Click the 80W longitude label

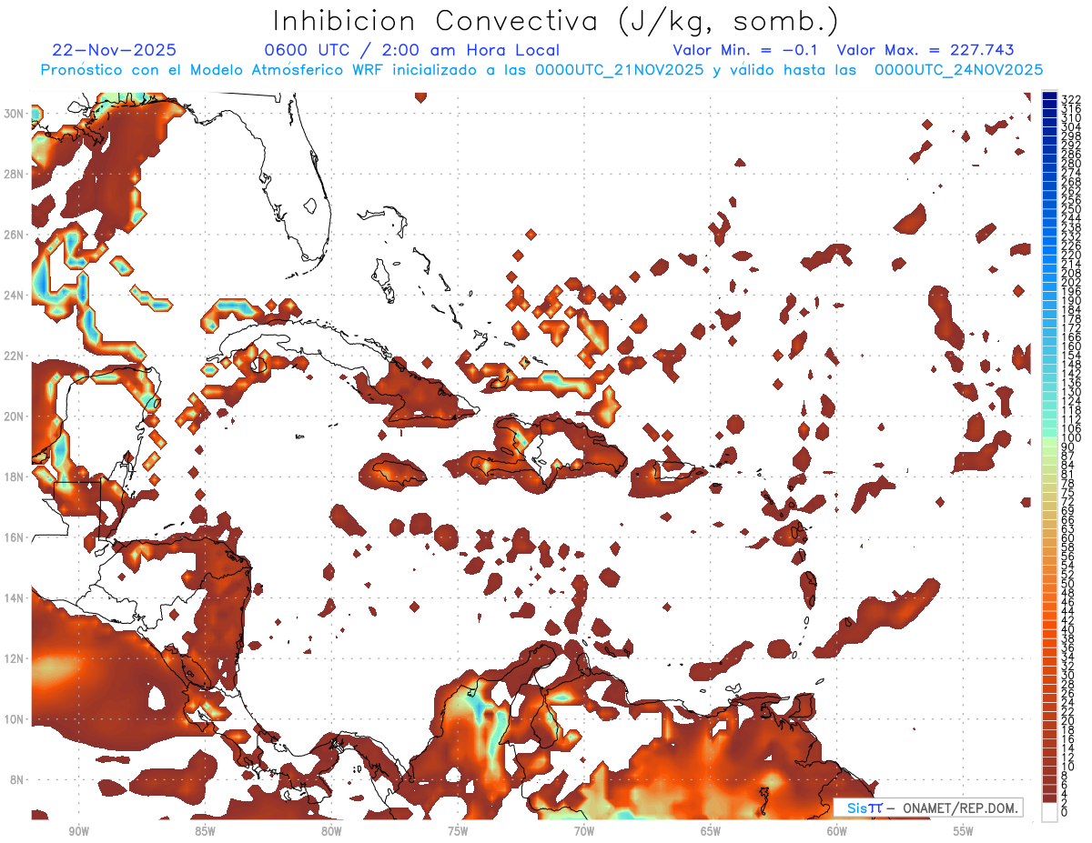[331, 831]
